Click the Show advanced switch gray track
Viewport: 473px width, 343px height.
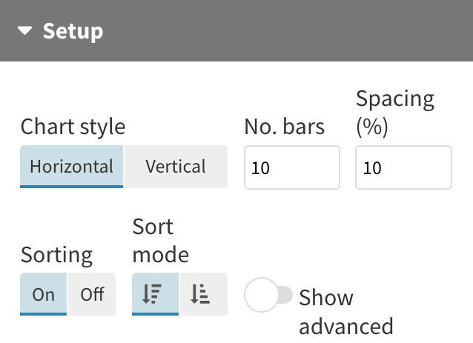(285, 296)
